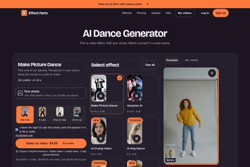
Task: Click the padlock icon beside checkout info
Action: (x=17, y=151)
